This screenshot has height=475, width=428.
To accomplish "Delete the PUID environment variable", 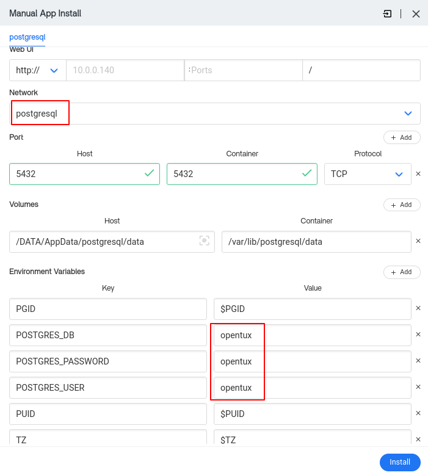I will pyautogui.click(x=418, y=413).
